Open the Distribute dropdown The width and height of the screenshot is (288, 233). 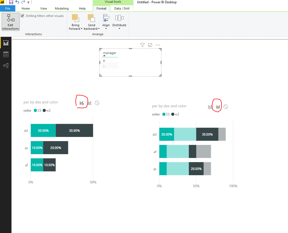tap(119, 22)
